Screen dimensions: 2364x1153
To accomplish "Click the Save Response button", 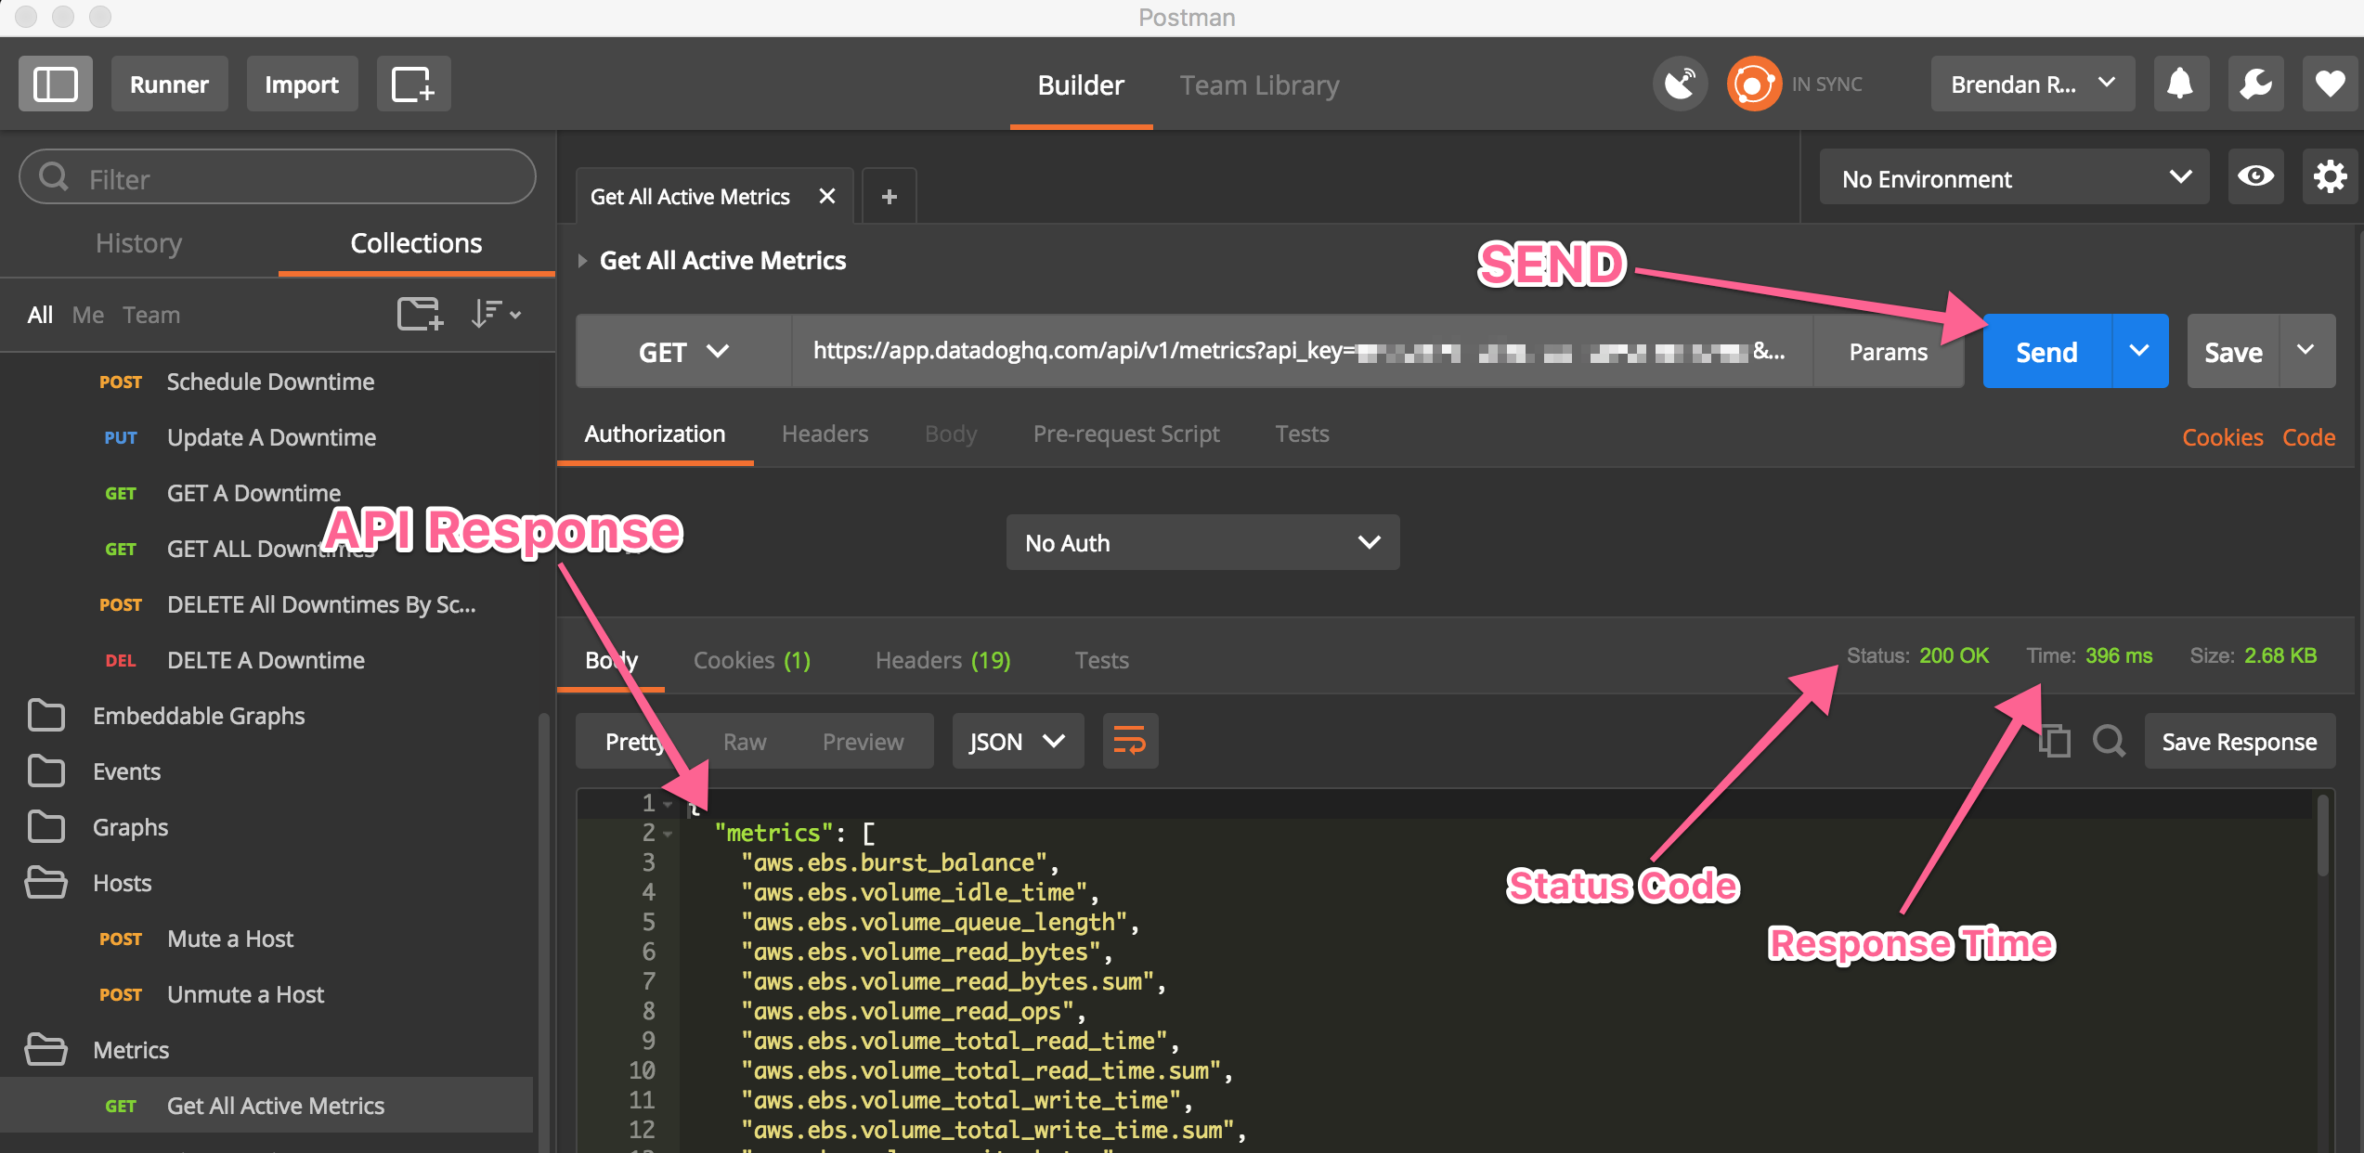I will pos(2239,742).
